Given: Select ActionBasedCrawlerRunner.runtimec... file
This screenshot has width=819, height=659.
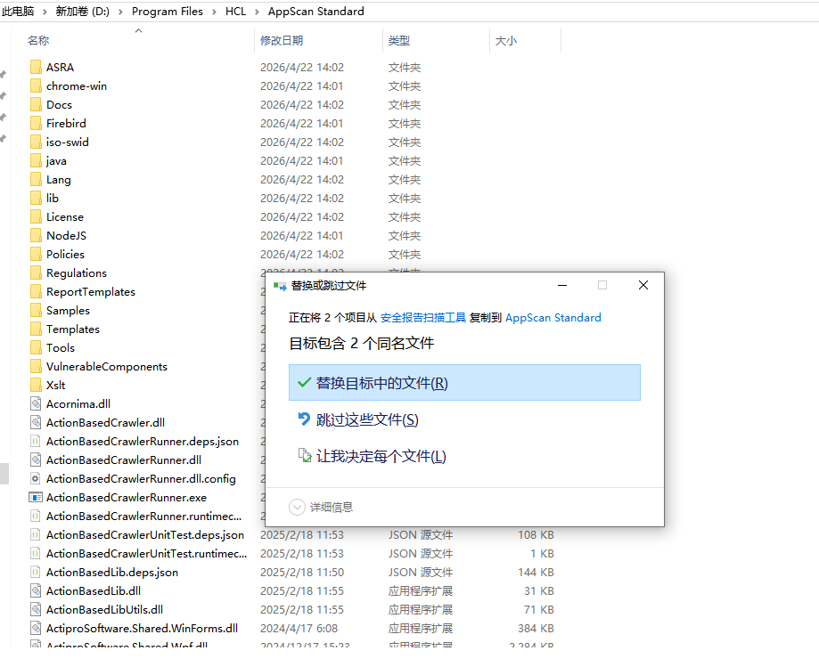Looking at the screenshot, I should click(x=144, y=516).
